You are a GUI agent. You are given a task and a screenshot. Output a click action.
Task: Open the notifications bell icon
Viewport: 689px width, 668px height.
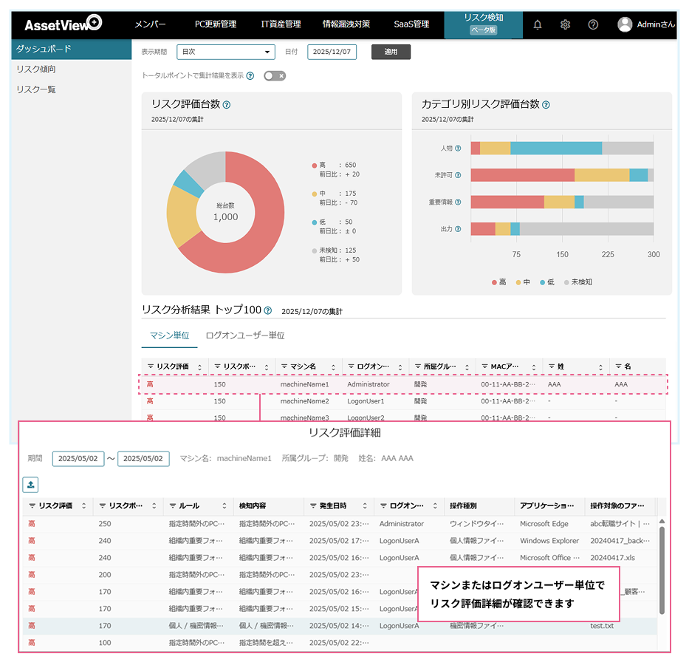click(538, 24)
